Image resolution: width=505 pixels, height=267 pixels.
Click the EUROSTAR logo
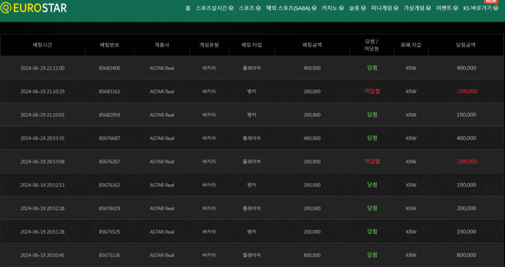33,8
